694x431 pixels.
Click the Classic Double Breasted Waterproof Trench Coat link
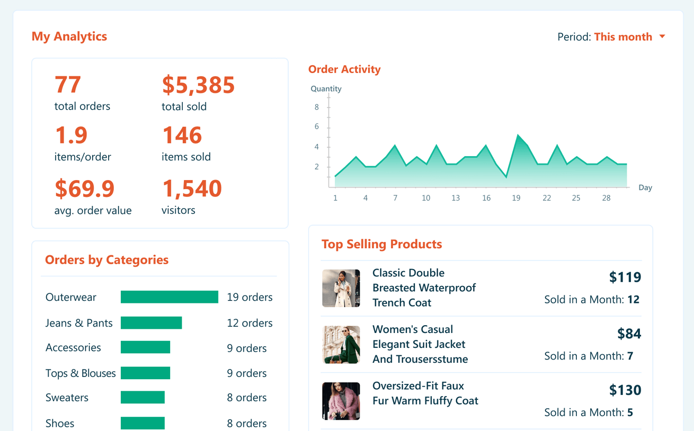(424, 288)
